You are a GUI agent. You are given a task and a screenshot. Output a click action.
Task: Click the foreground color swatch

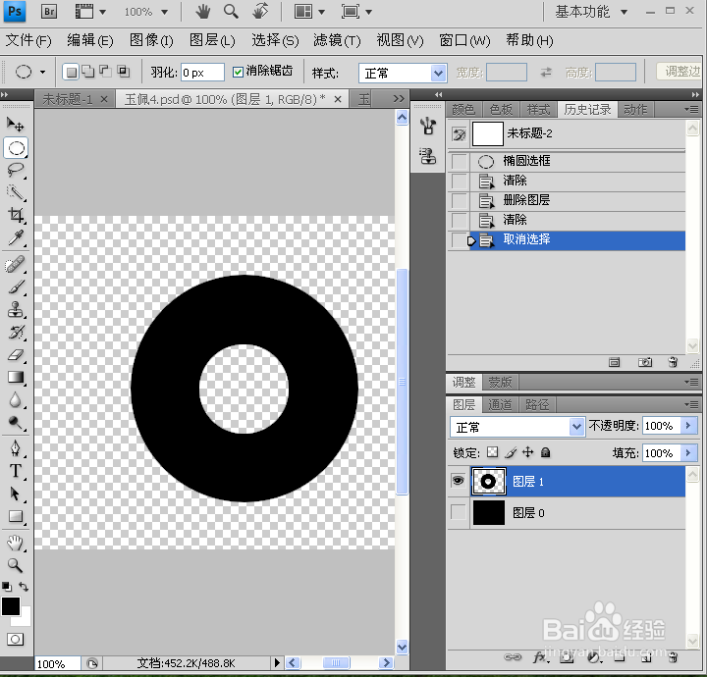(x=11, y=606)
